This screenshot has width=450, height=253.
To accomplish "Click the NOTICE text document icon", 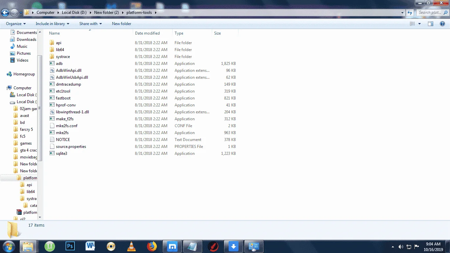I will coord(52,140).
